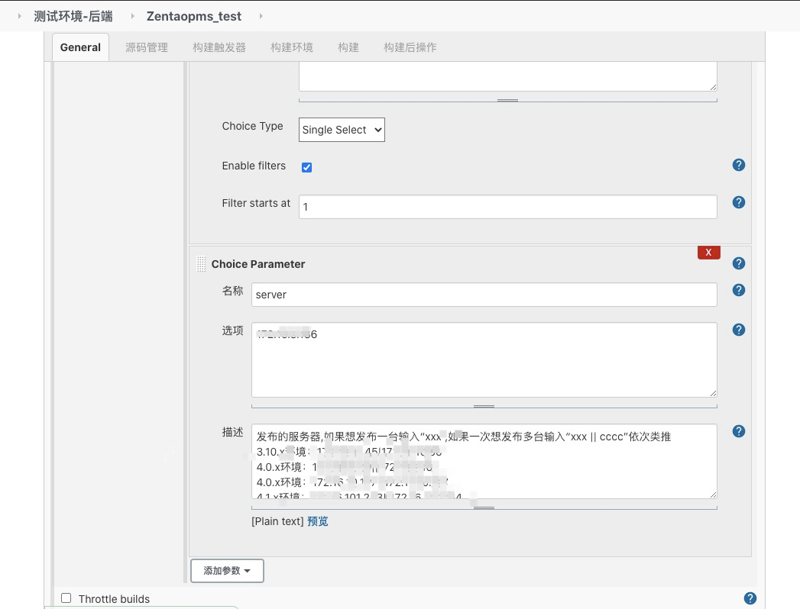The image size is (800, 609).
Task: Open the 测试环境-后端 breadcrumb link
Action: [x=73, y=16]
